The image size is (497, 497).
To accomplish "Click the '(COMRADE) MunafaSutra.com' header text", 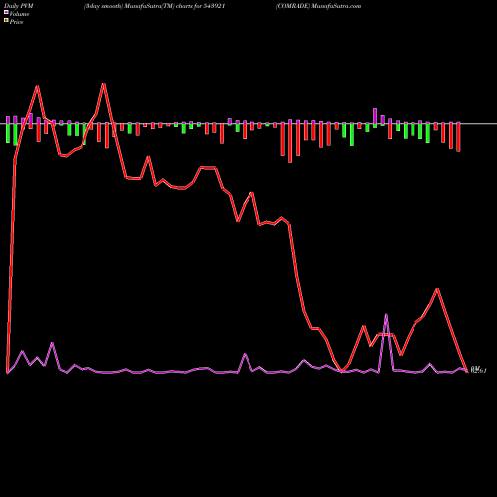I will pos(318,6).
